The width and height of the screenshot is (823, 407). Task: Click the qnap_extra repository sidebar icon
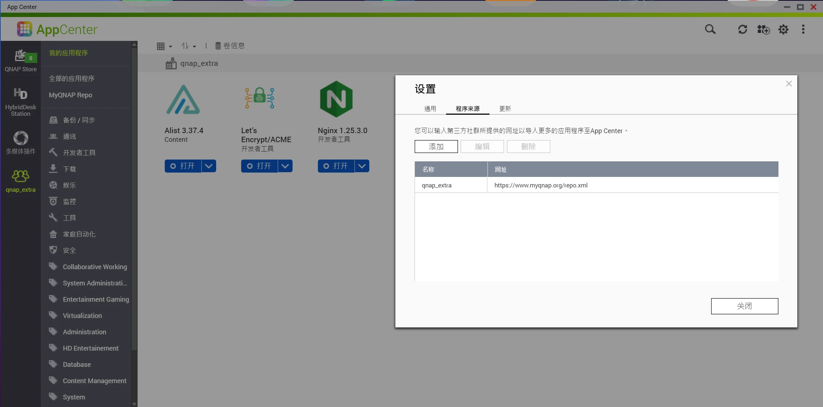[21, 181]
